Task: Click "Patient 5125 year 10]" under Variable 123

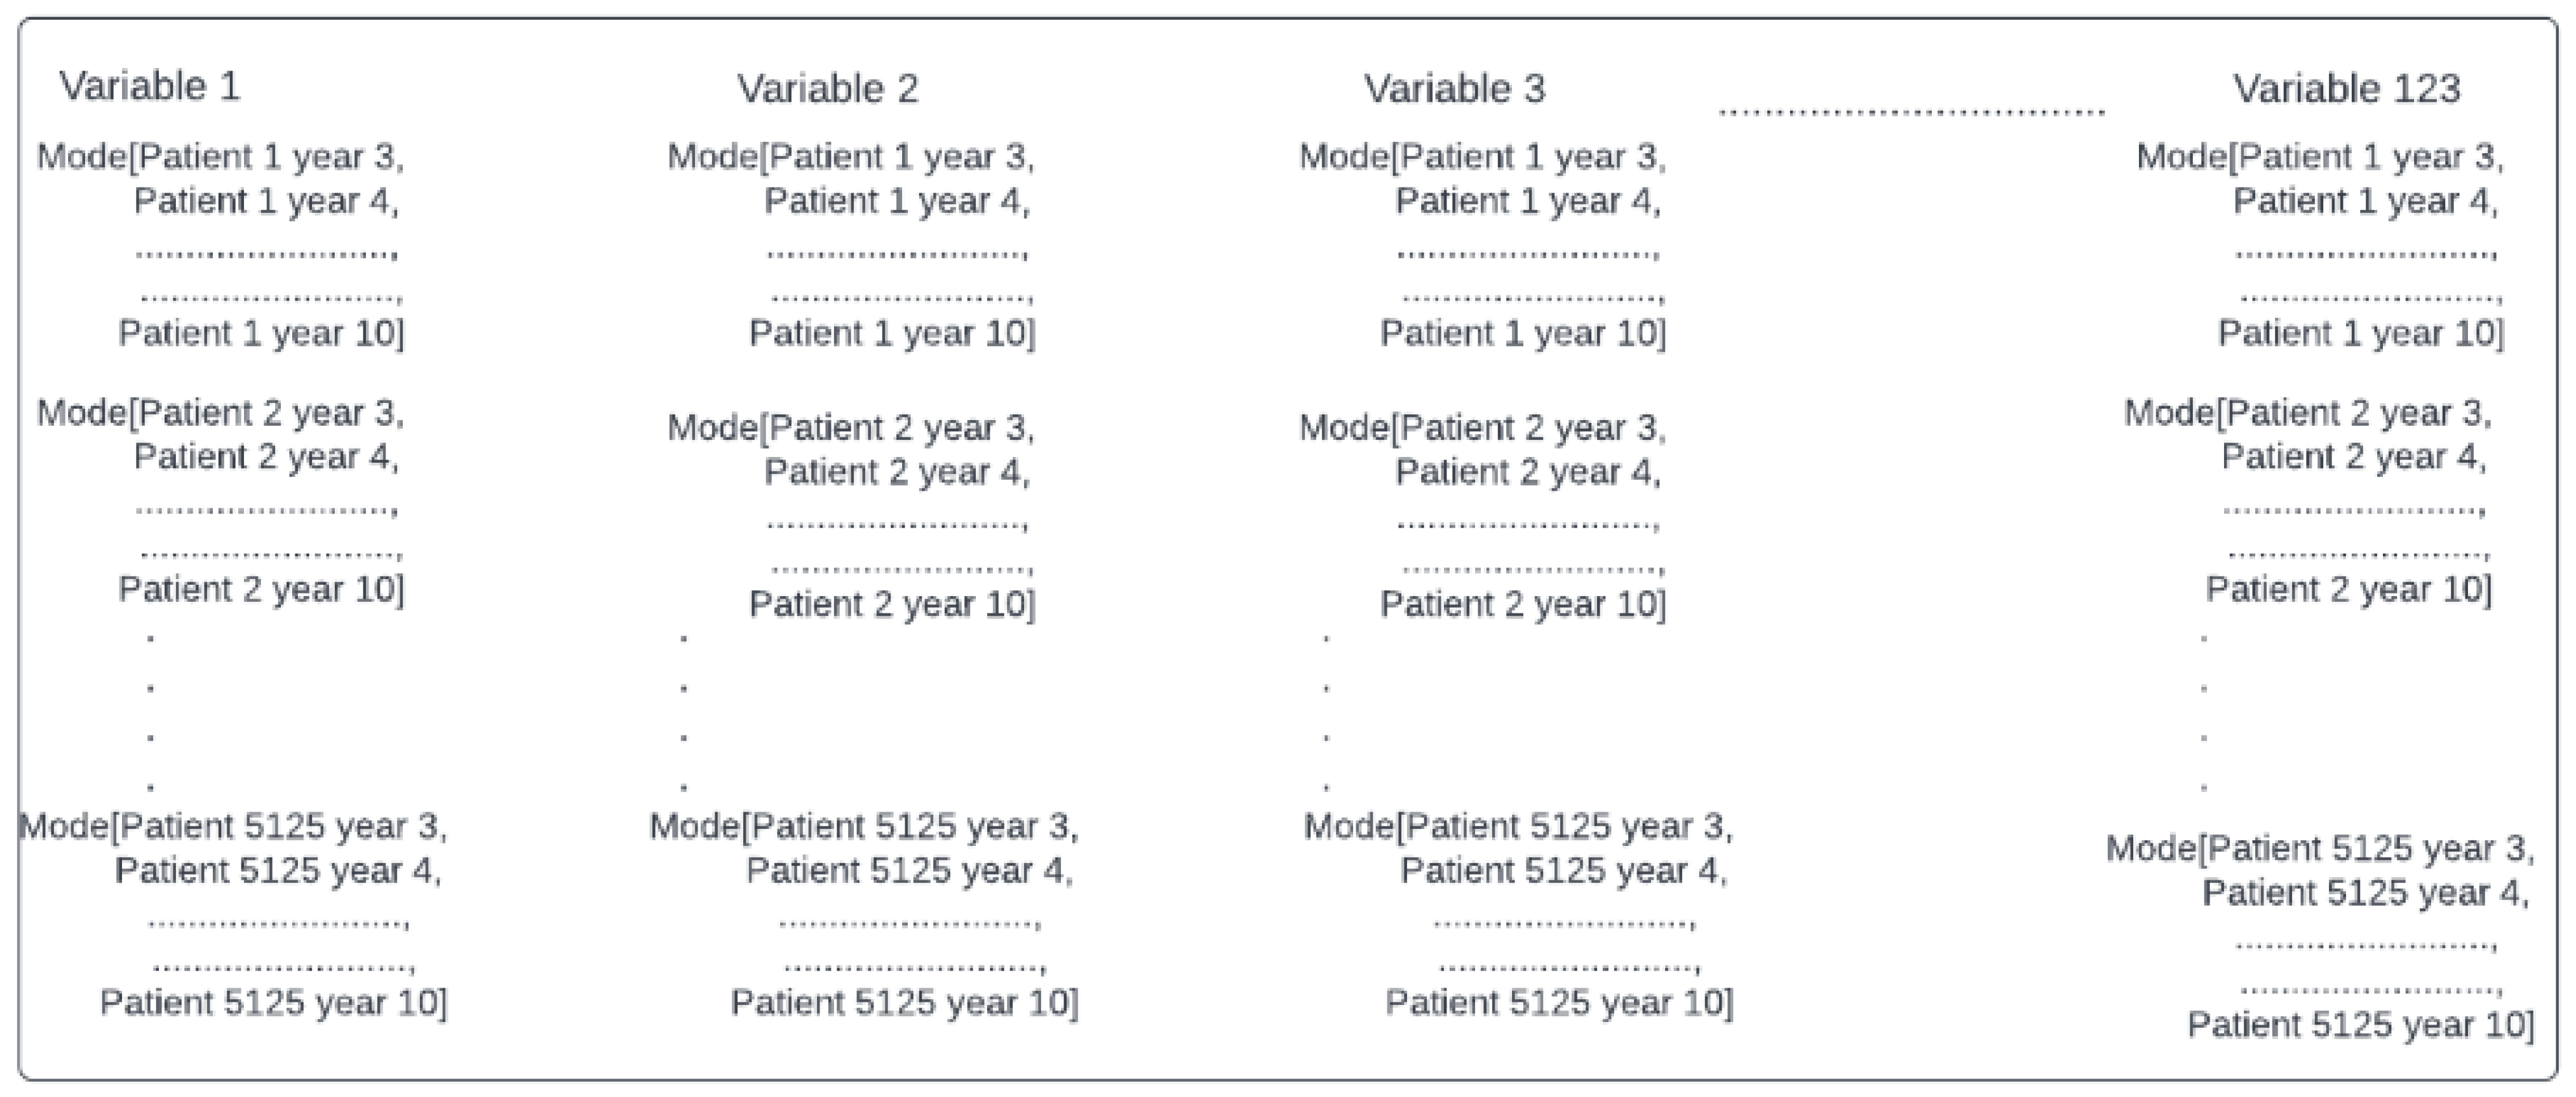Action: (x=2361, y=1025)
